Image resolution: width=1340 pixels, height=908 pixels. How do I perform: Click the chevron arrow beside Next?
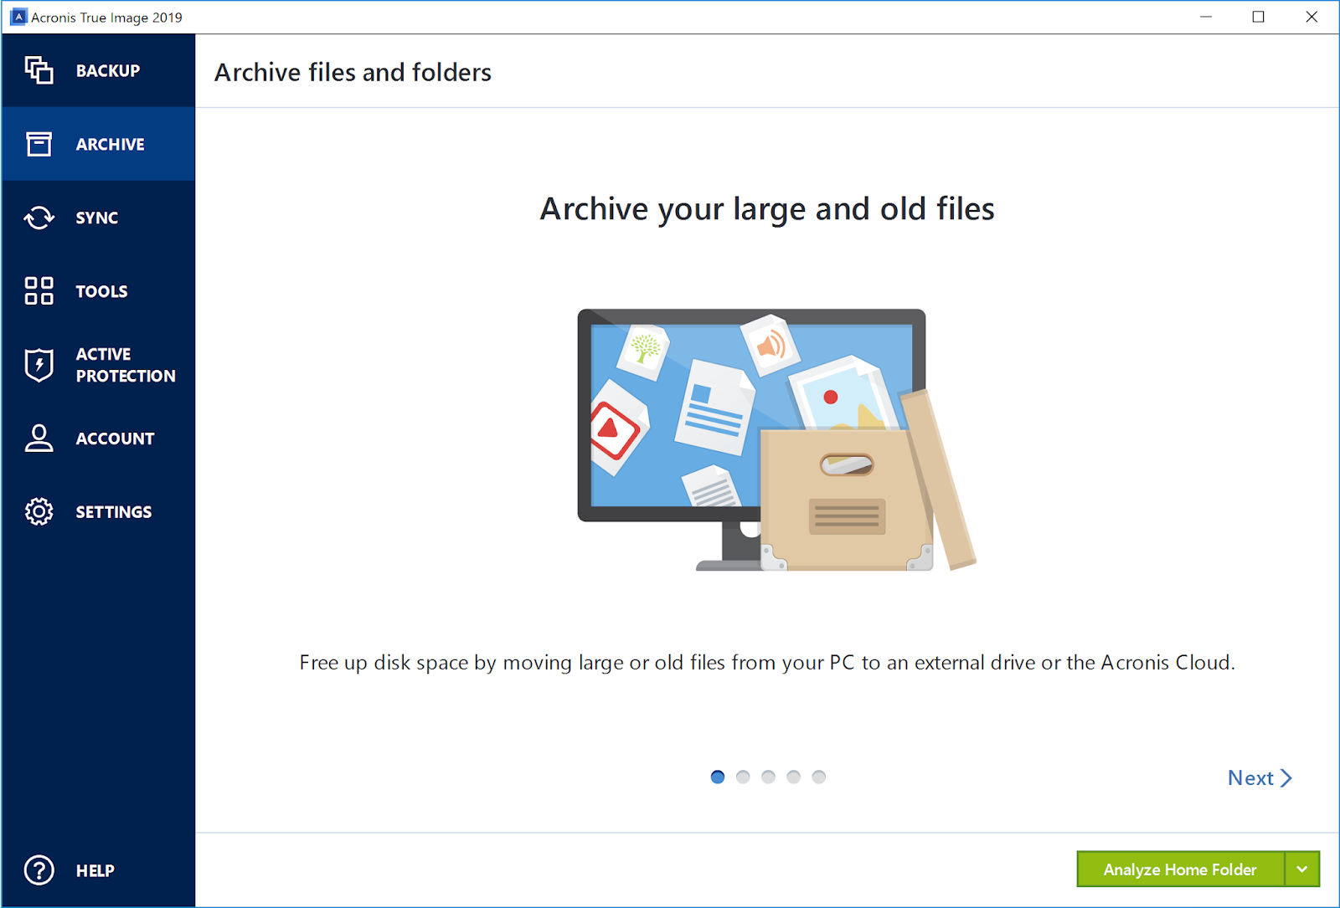(1286, 778)
